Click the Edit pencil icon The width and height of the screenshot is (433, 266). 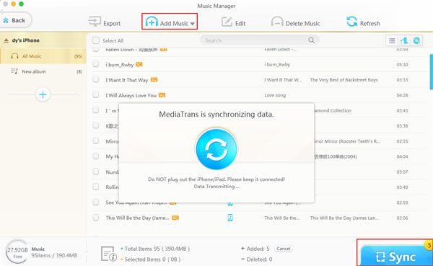tap(227, 22)
